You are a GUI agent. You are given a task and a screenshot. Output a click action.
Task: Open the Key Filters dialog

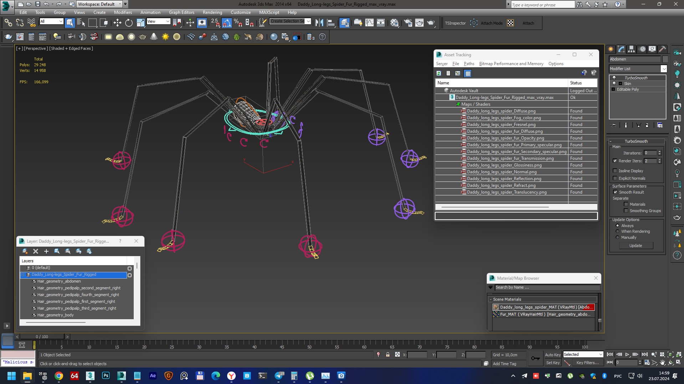(587, 363)
